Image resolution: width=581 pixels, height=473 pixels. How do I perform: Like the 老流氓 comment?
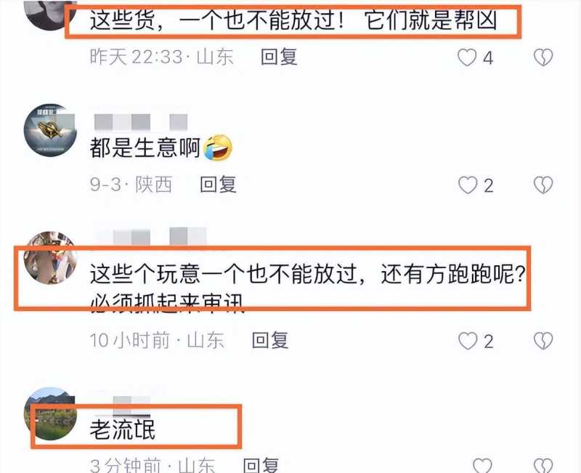pos(482,466)
